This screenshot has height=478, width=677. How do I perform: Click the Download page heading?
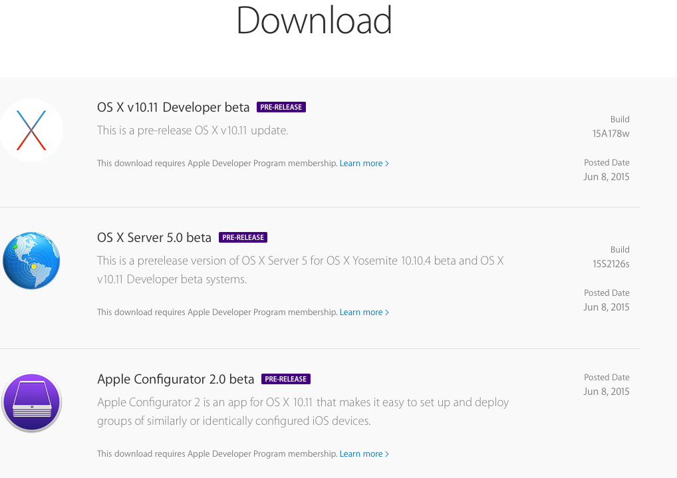click(x=314, y=20)
